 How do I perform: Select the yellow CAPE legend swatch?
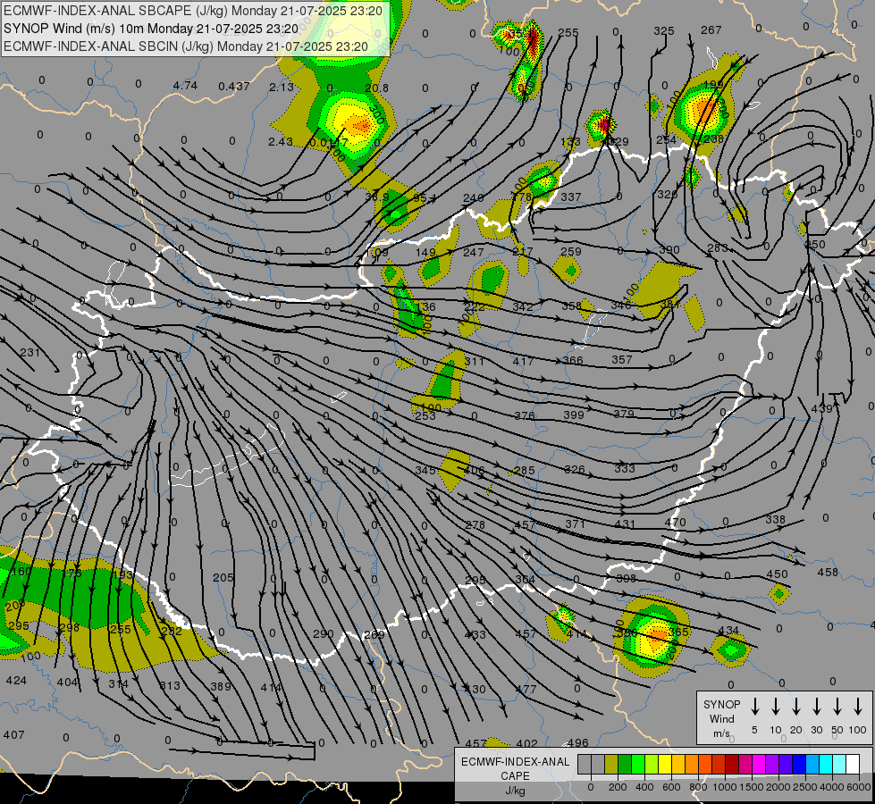point(665,765)
